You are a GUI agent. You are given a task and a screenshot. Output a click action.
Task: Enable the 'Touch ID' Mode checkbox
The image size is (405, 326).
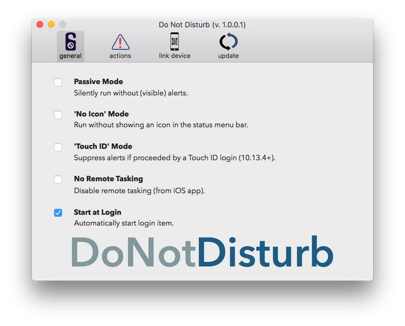click(58, 147)
